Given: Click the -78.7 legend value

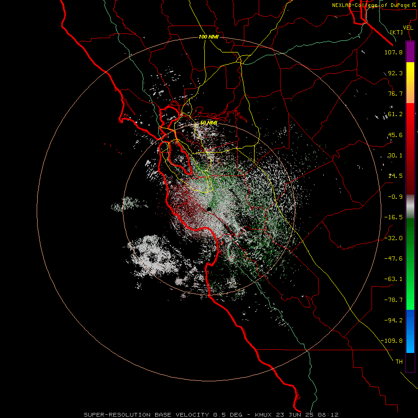Looking at the screenshot, I should click(393, 300).
